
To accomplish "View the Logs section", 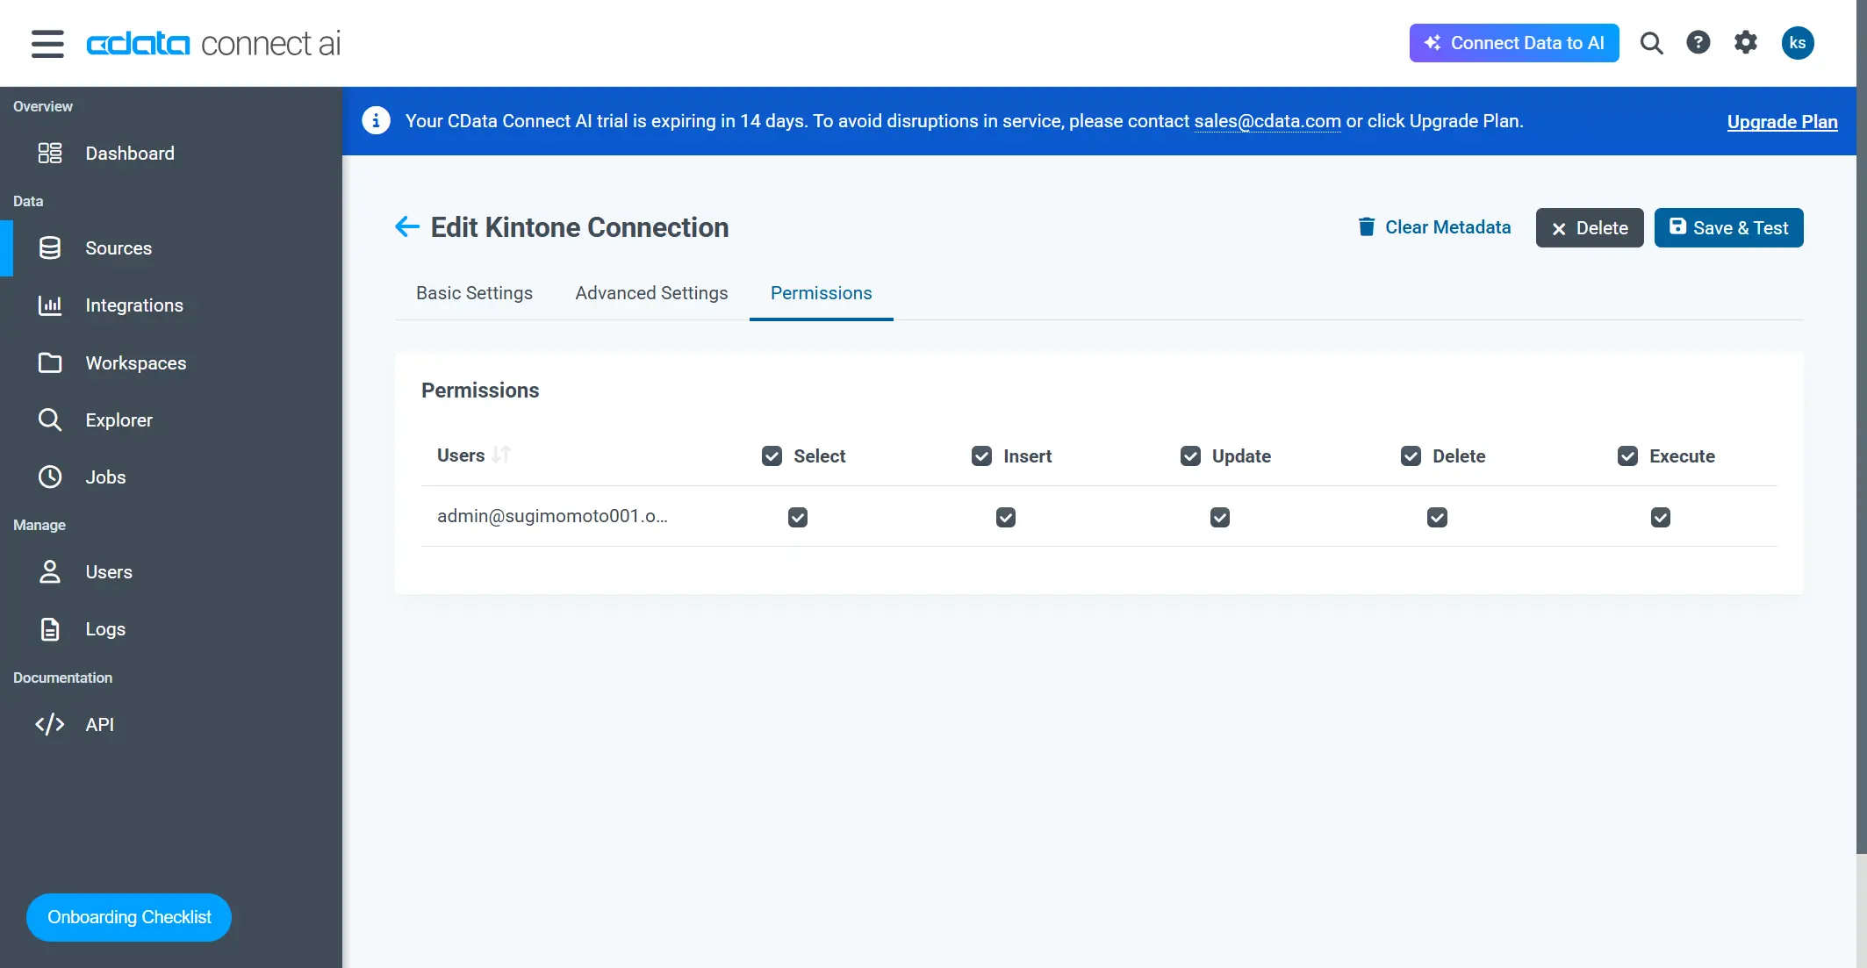I will point(104,628).
